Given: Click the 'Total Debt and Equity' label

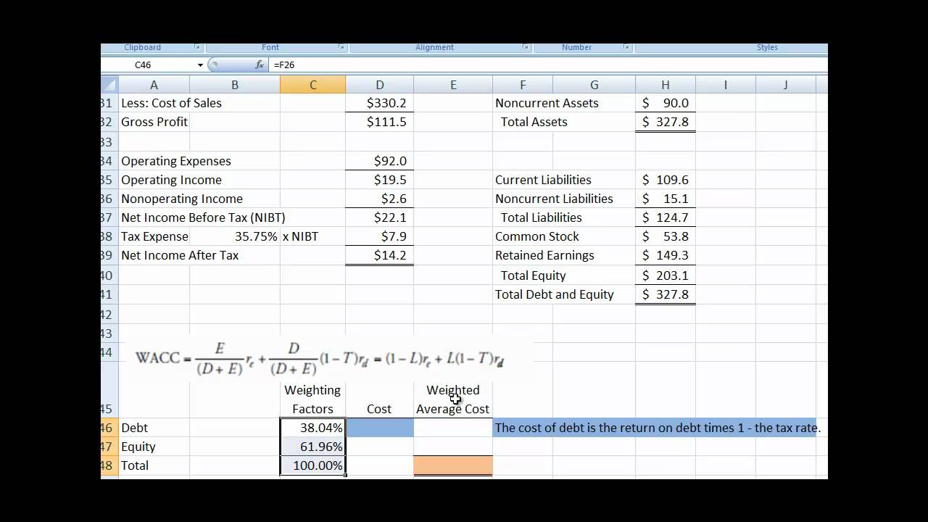Looking at the screenshot, I should pos(554,294).
